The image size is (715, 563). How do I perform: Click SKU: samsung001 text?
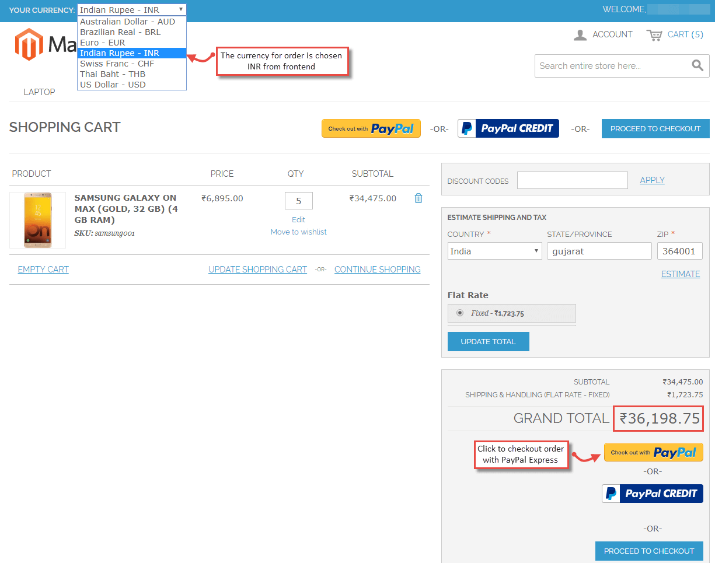104,233
